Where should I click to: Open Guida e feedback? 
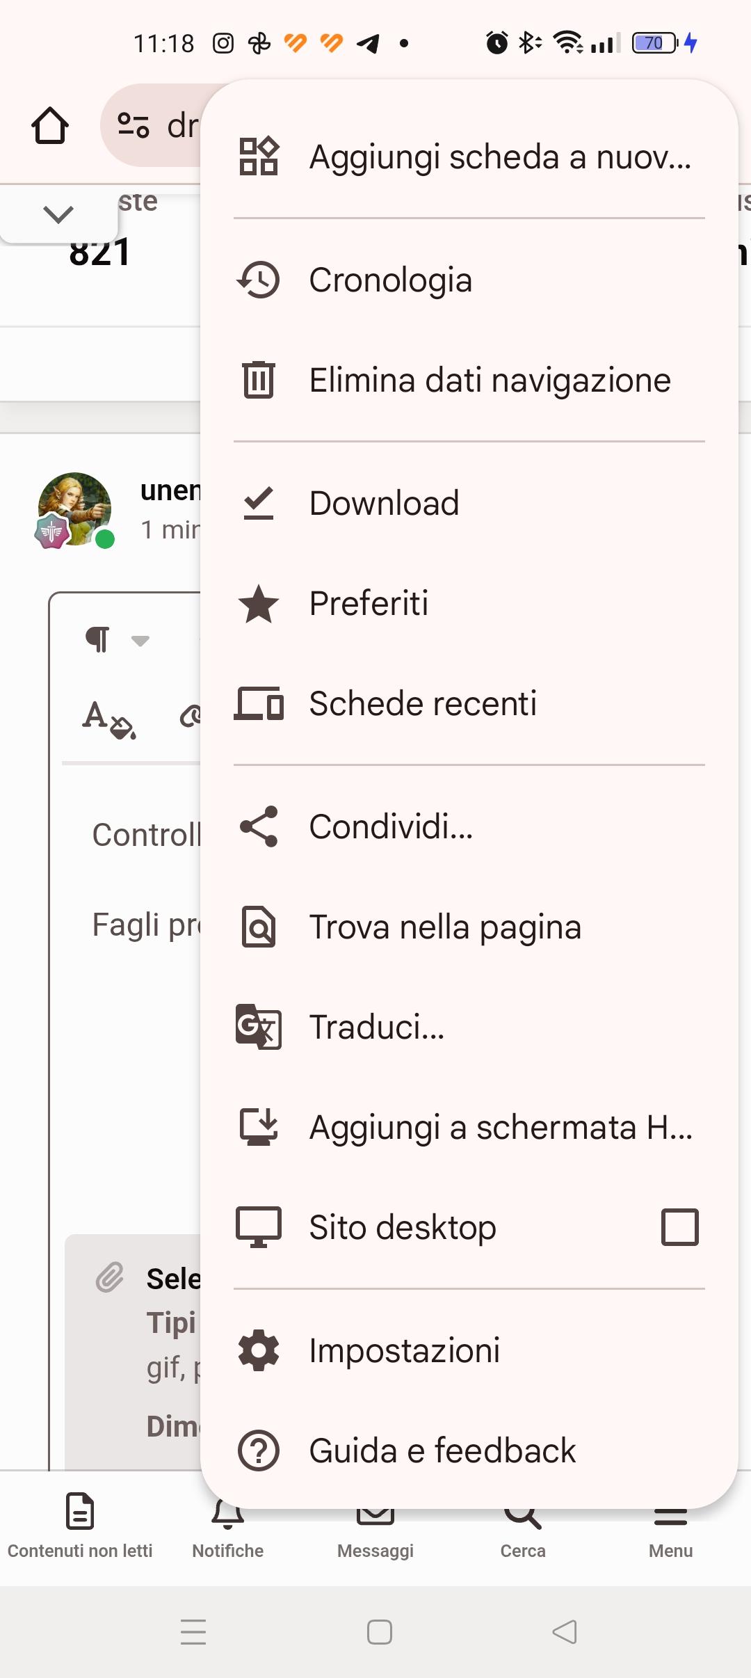click(x=442, y=1451)
